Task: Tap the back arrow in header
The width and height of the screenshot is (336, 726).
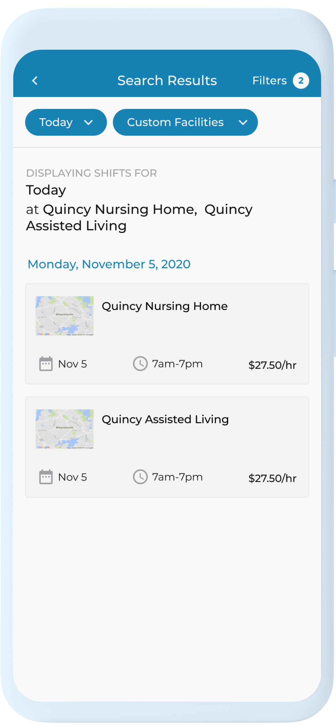Action: pos(35,81)
